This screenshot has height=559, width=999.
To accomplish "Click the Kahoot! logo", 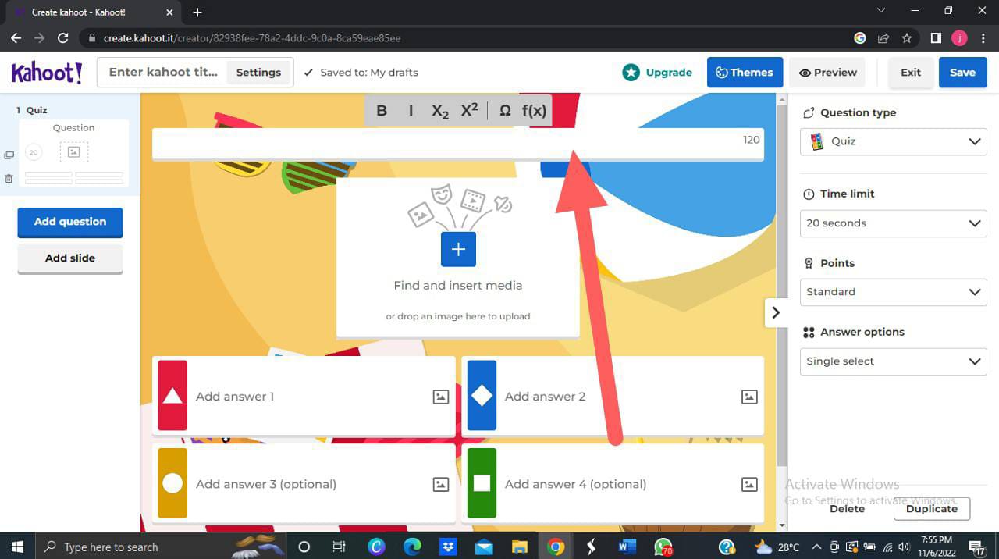I will 46,73.
